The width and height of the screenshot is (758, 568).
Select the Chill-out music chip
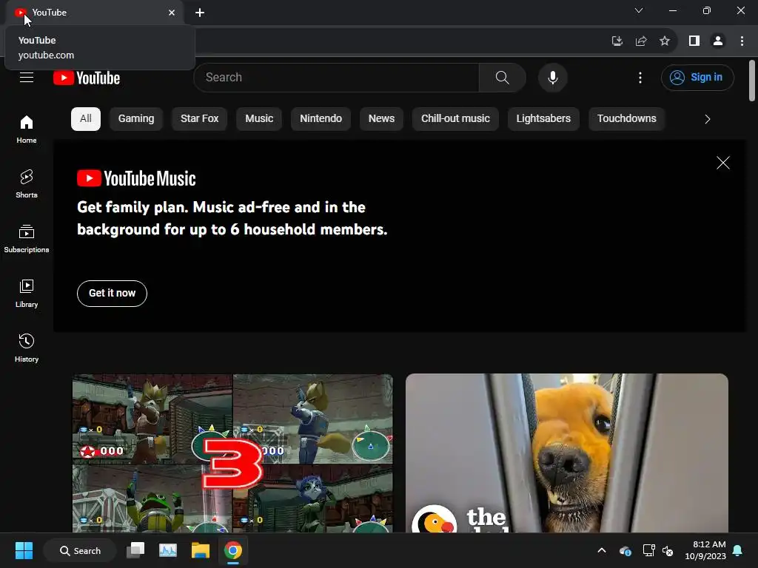455,119
